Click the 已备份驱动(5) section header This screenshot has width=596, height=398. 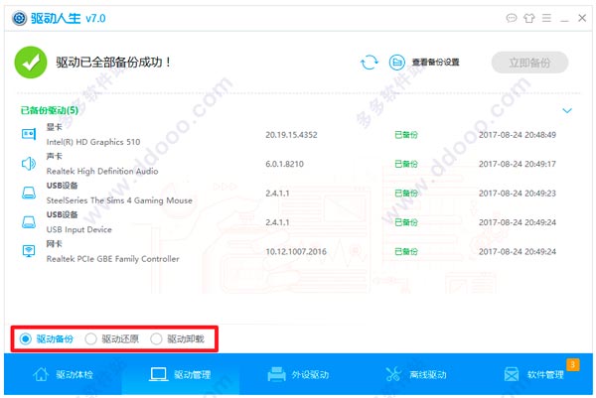(x=50, y=110)
